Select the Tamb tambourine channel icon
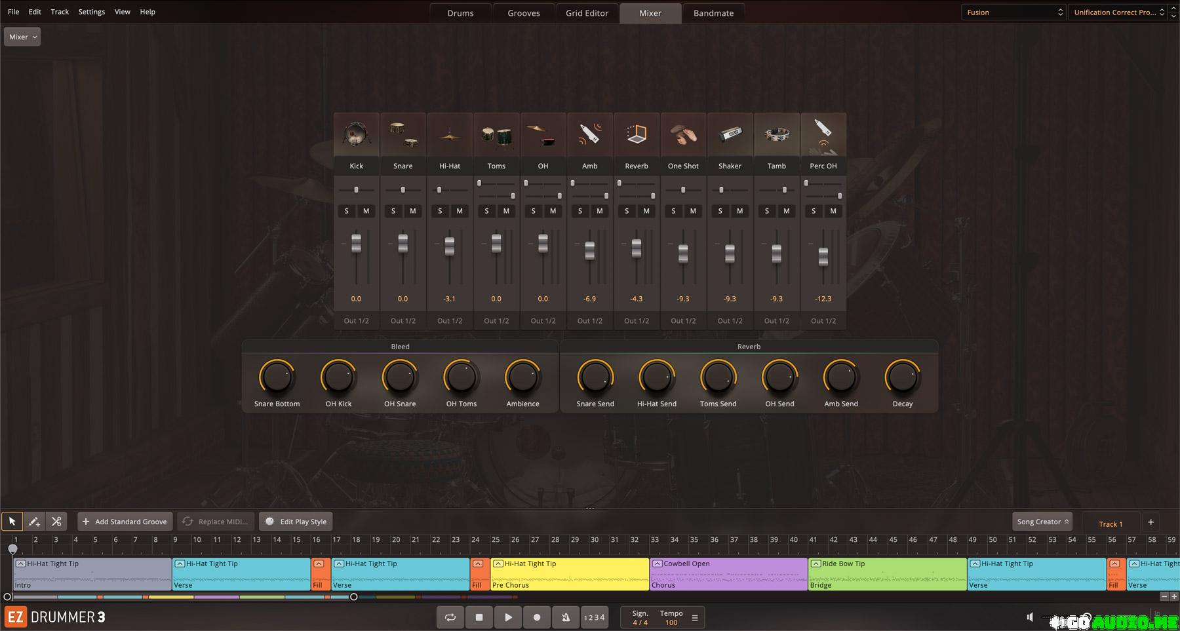This screenshot has height=631, width=1180. [777, 134]
